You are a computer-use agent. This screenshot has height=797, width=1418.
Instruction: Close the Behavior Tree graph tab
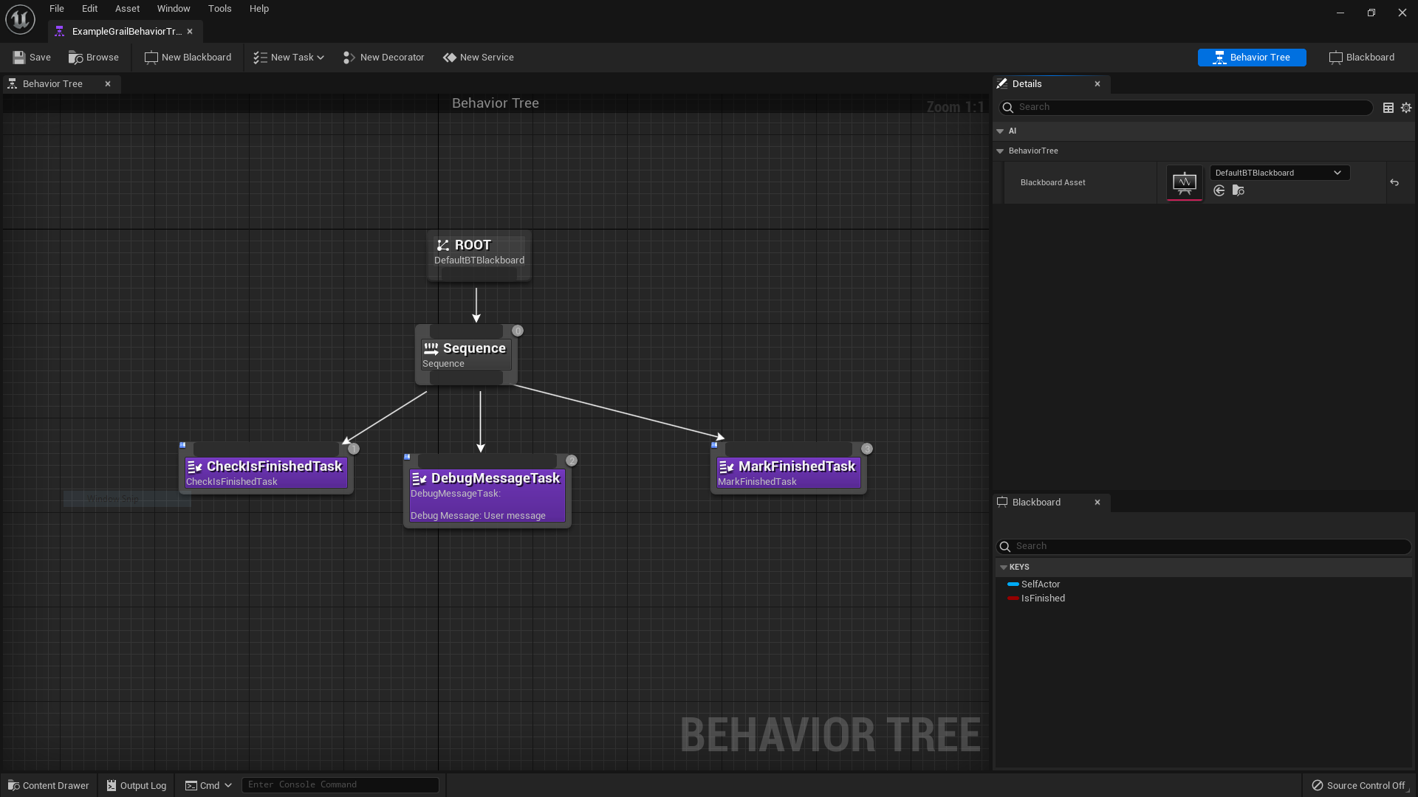[108, 84]
